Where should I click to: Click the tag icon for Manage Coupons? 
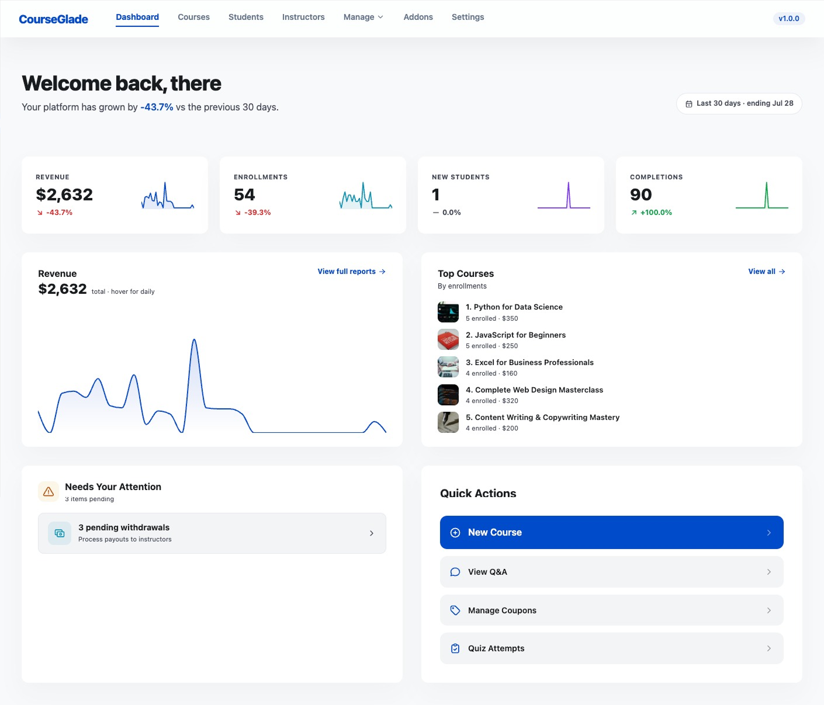pos(455,610)
